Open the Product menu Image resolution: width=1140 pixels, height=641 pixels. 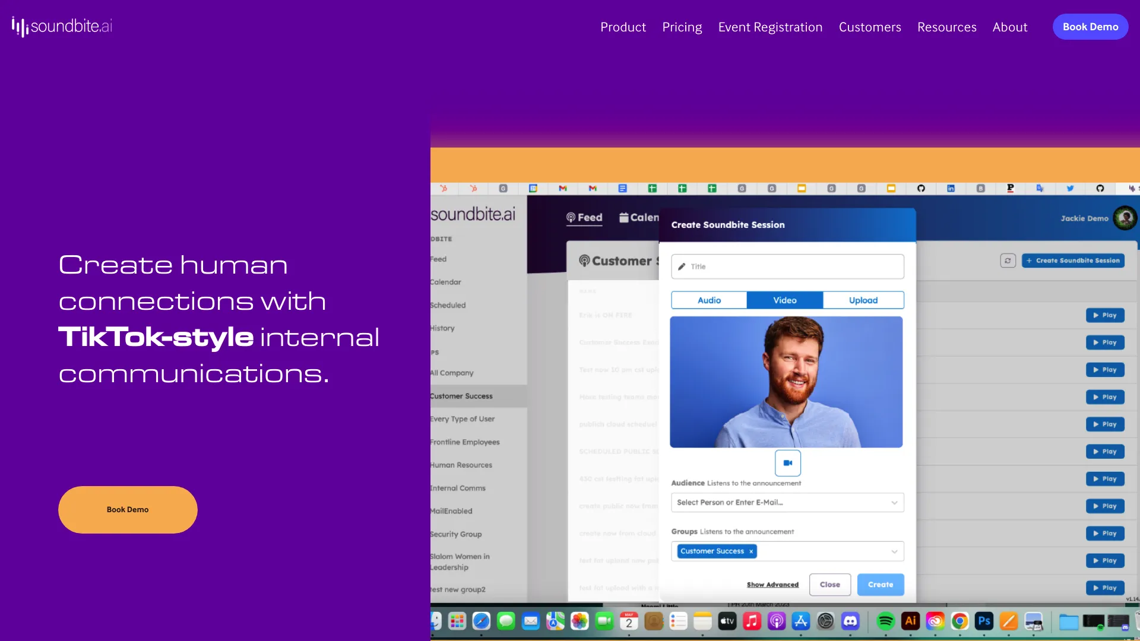click(x=623, y=27)
